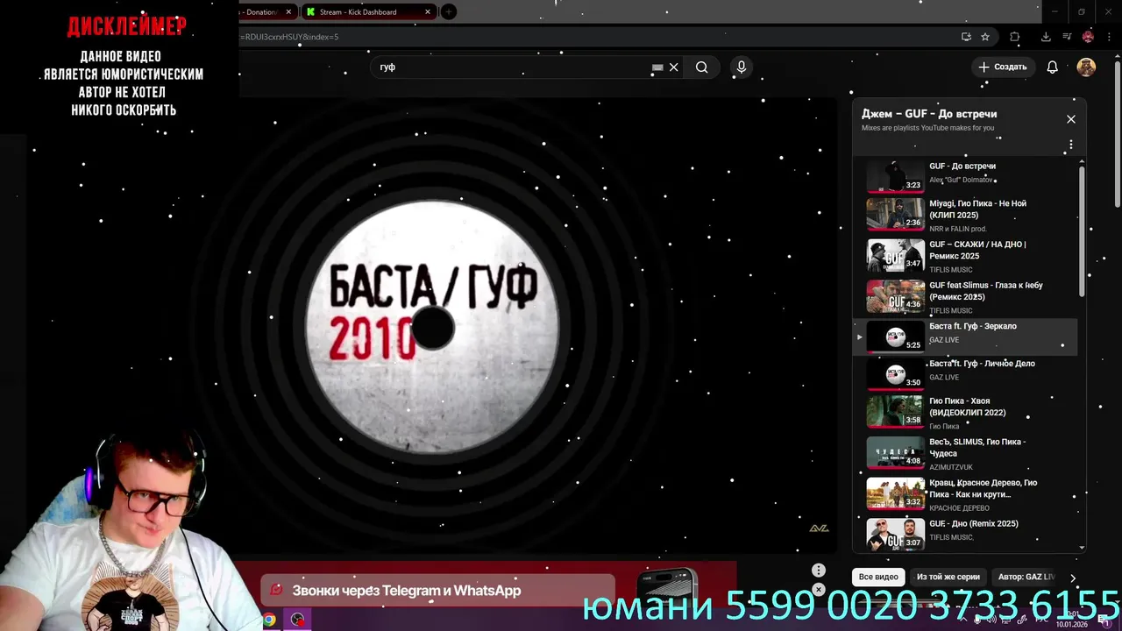This screenshot has width=1122, height=631.
Task: Click the YouTube search magnifier button
Action: [701, 67]
